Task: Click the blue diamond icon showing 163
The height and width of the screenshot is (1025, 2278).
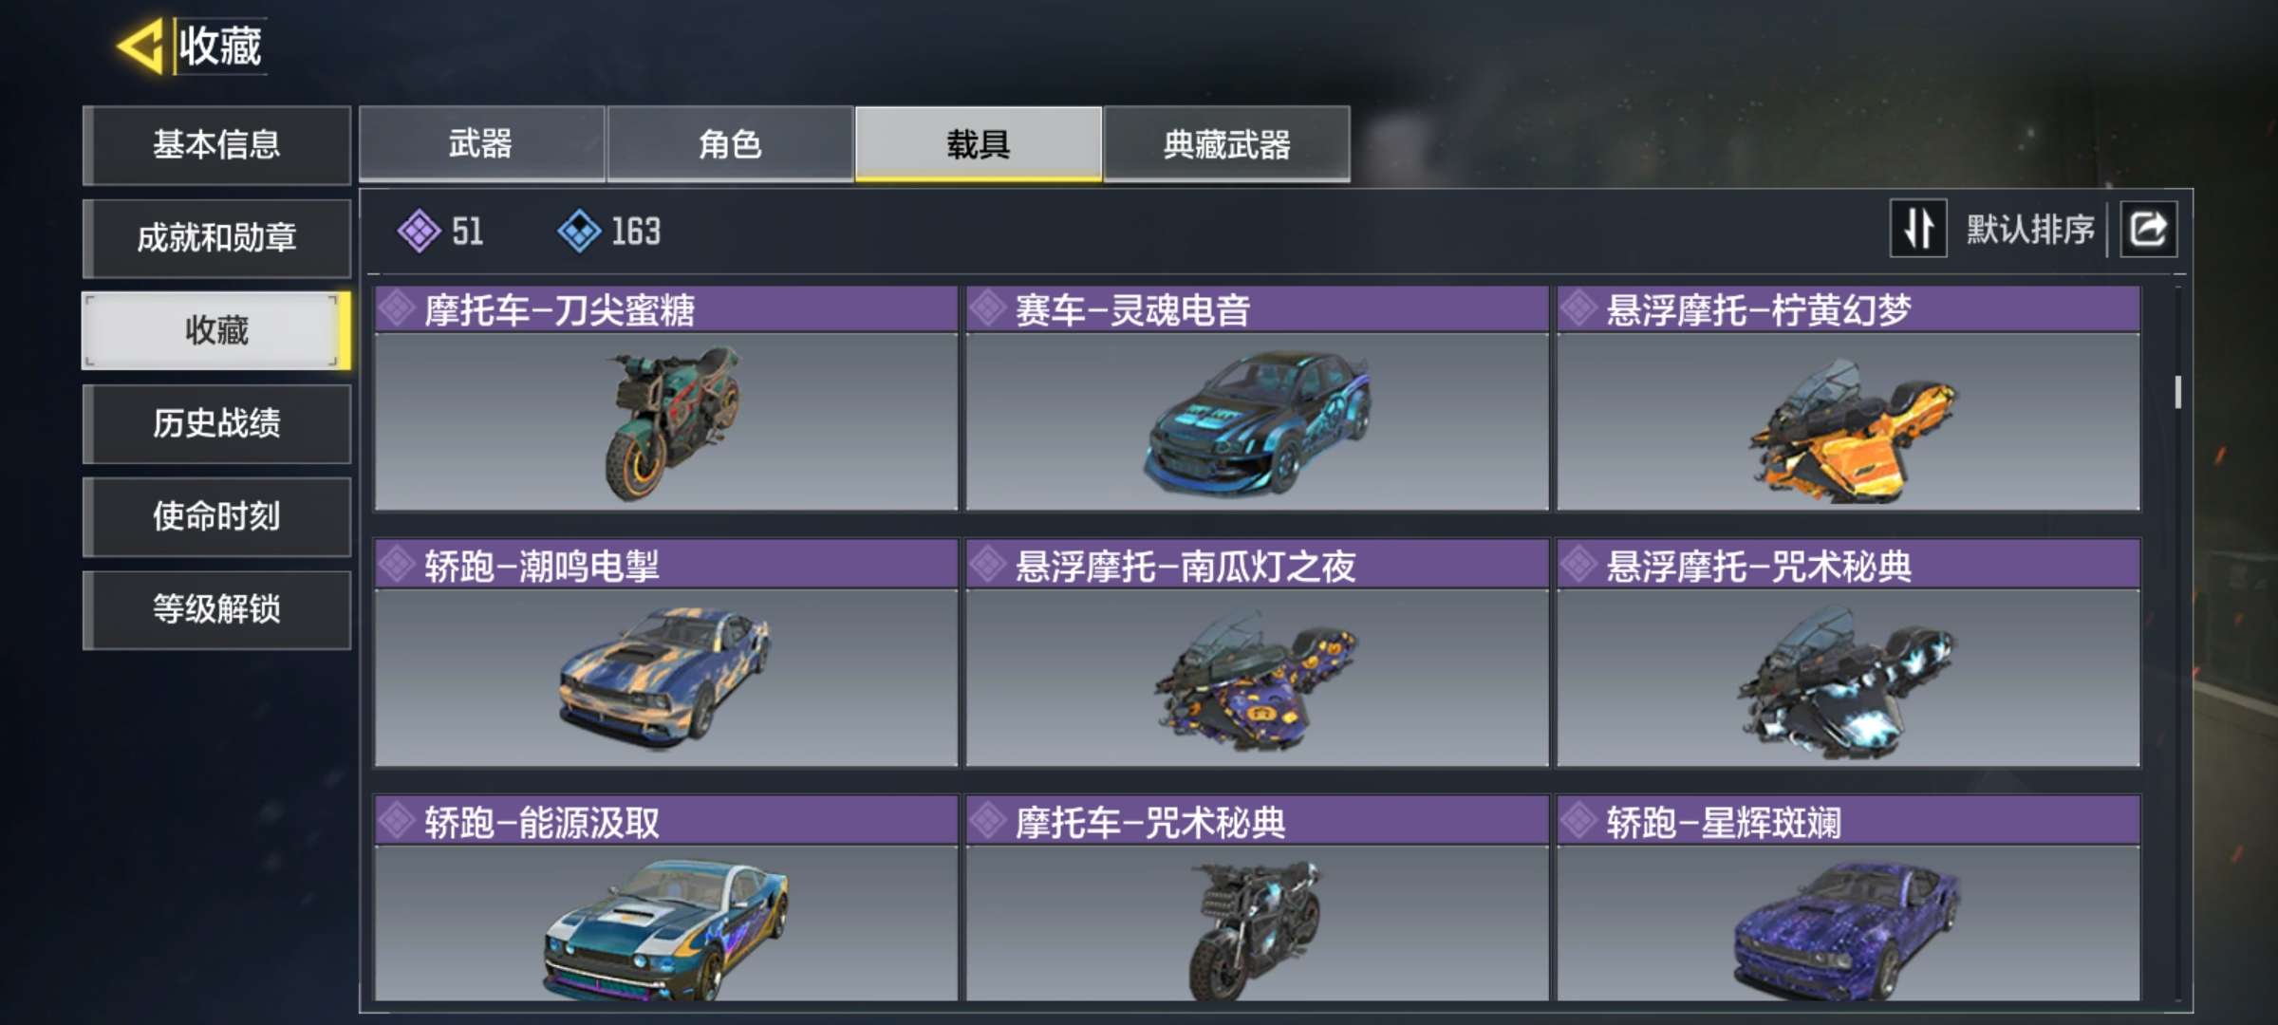Action: pyautogui.click(x=579, y=231)
